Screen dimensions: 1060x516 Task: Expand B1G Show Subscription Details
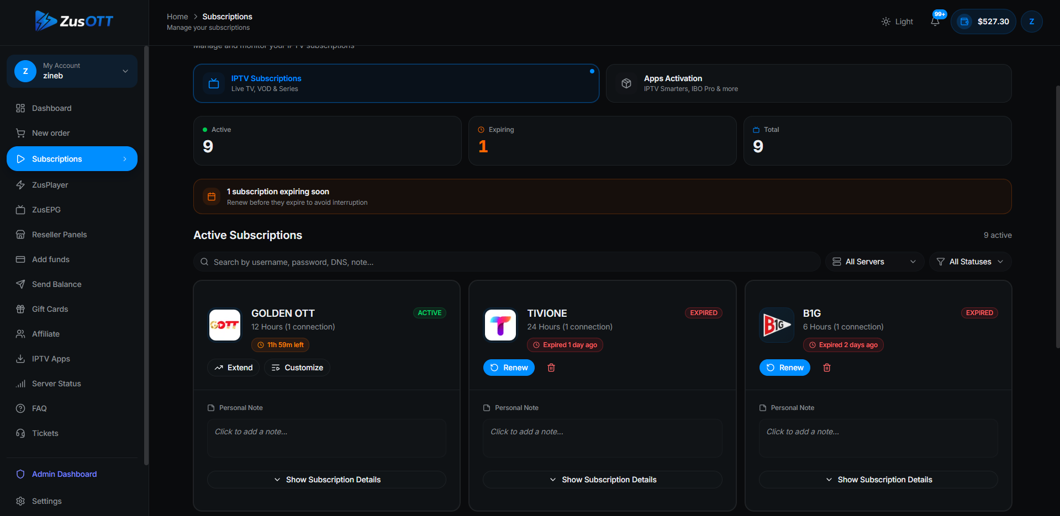click(878, 480)
